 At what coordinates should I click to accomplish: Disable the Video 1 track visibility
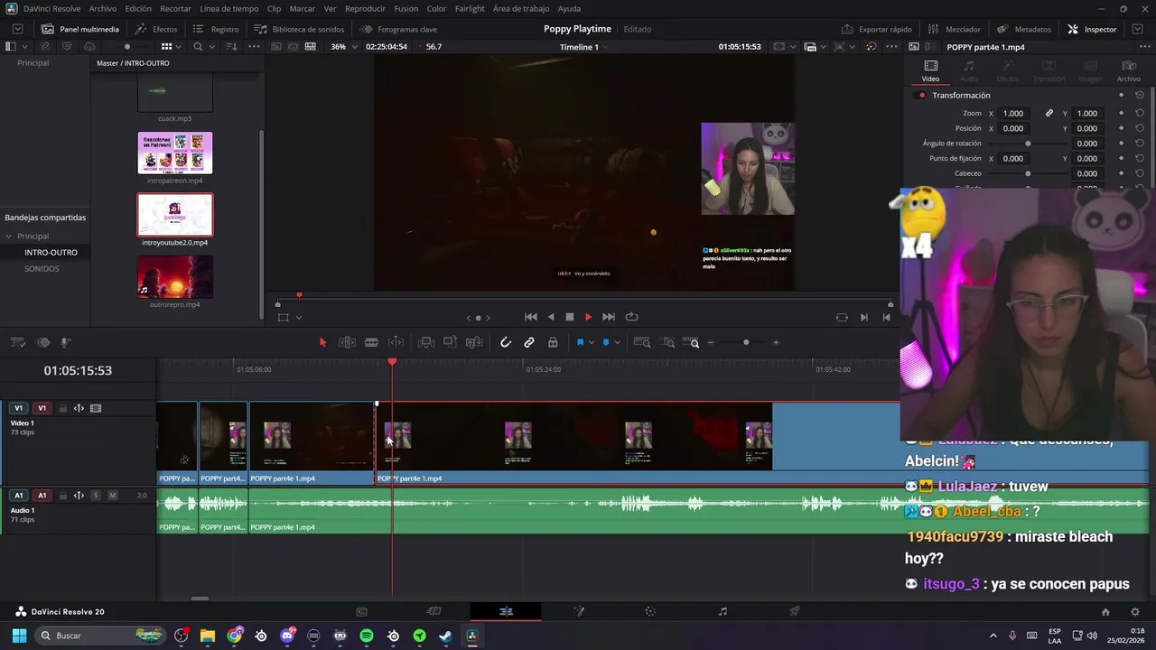96,408
